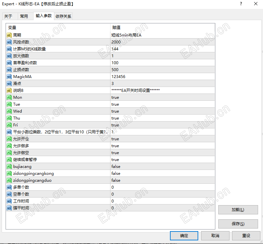
Task: Click the numeric icon beside 止损点数
Action: [x=9, y=69]
